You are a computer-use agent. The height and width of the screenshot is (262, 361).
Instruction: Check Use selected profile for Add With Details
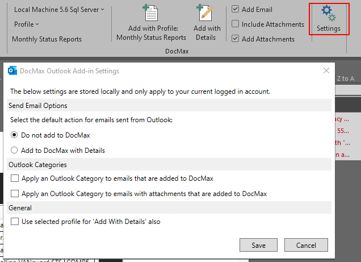[x=15, y=222]
